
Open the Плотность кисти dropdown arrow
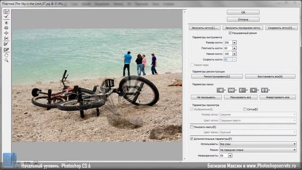point(234,48)
